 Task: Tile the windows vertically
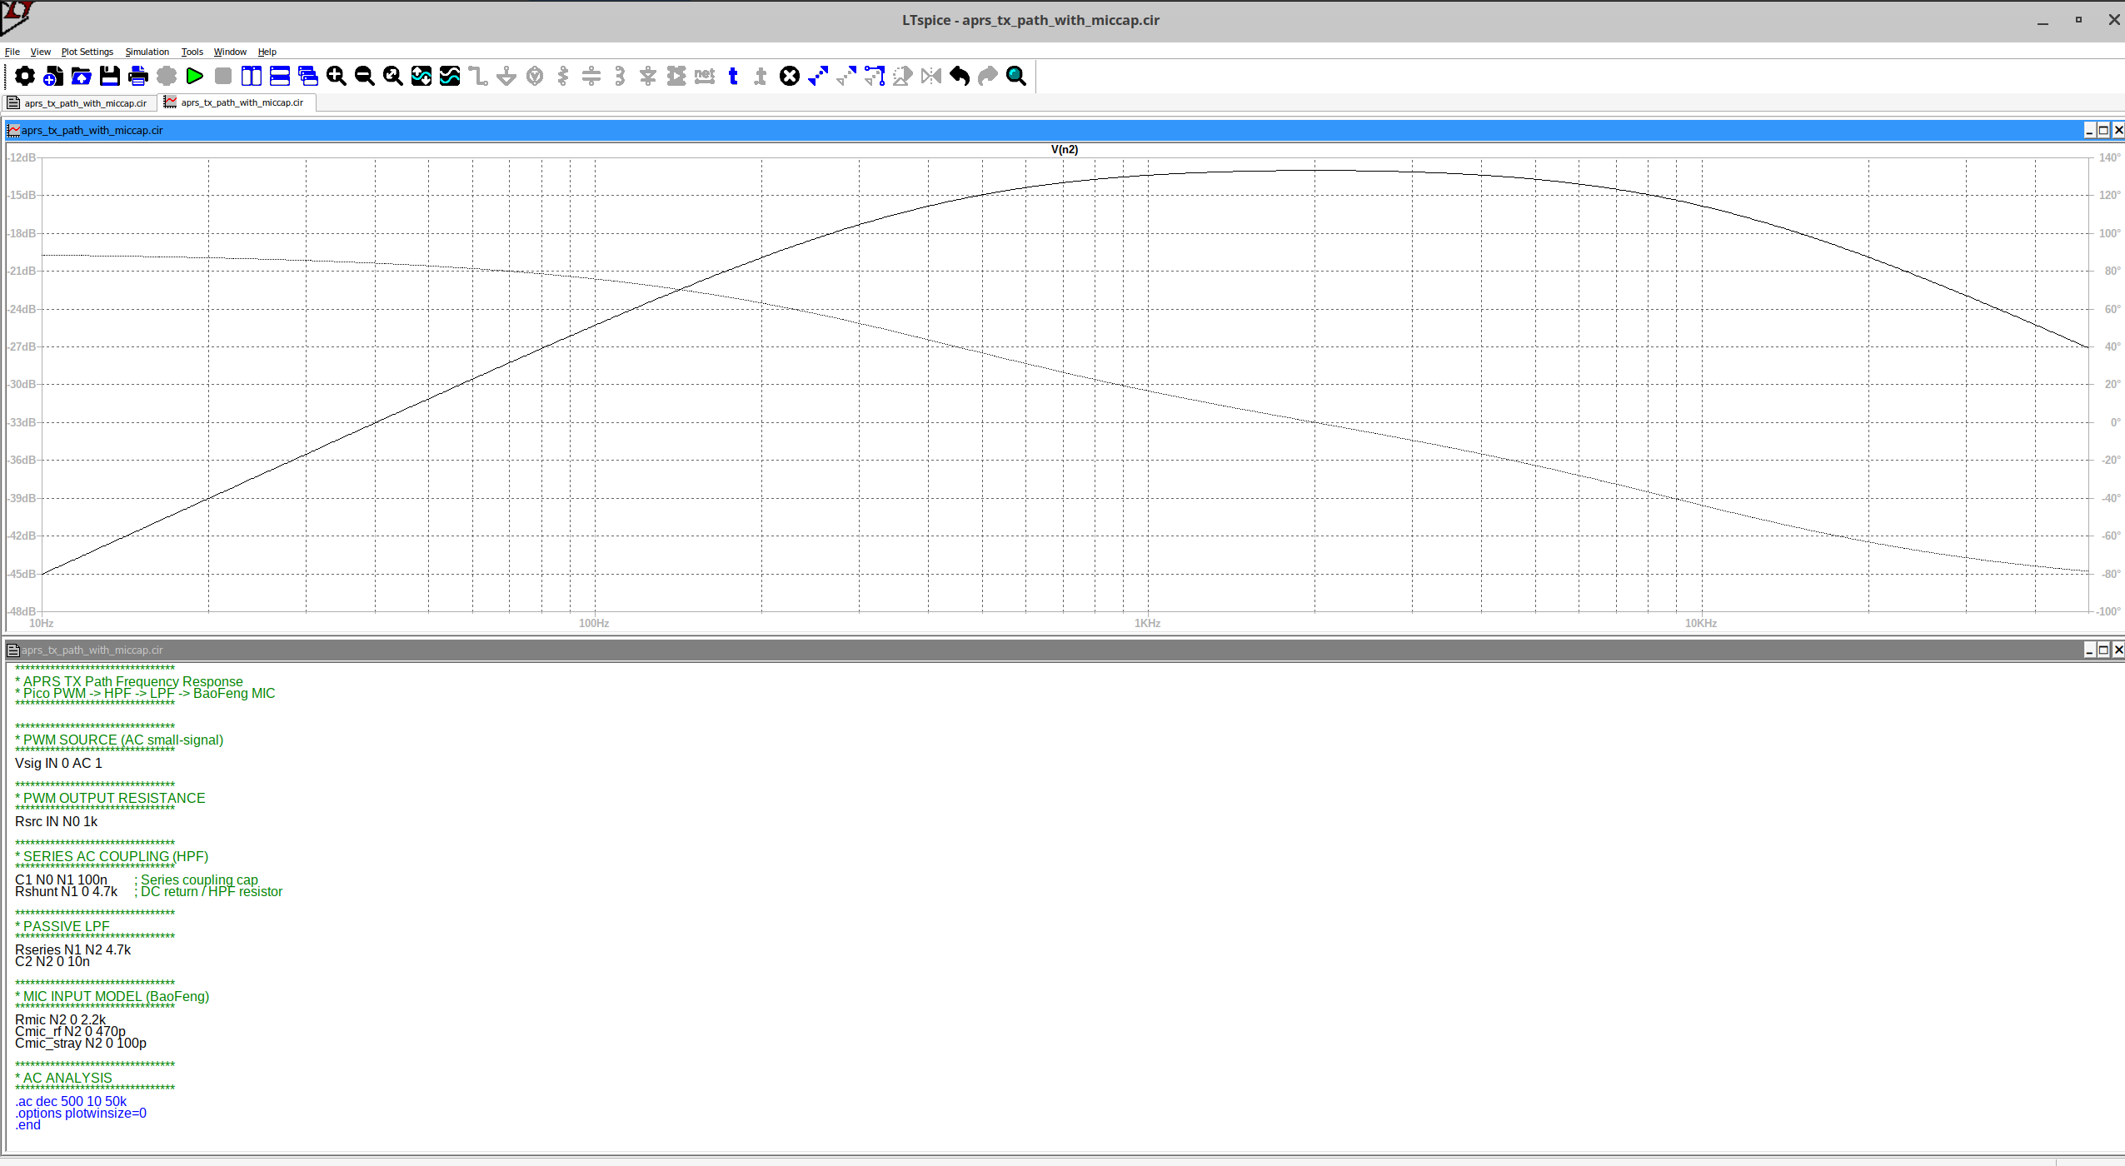click(250, 76)
